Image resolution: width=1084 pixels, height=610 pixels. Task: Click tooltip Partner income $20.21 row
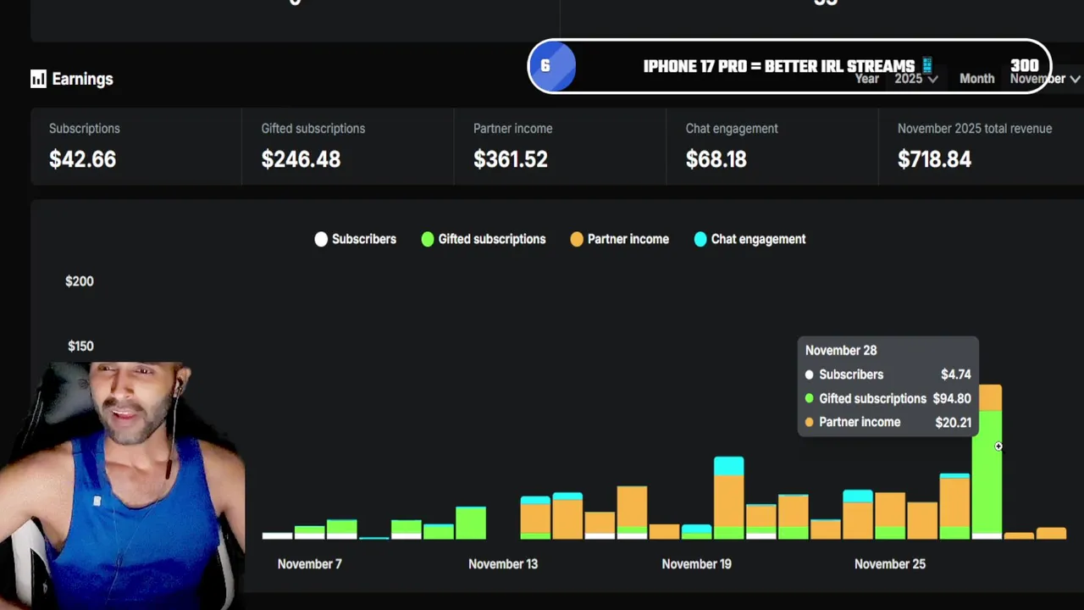(x=888, y=422)
